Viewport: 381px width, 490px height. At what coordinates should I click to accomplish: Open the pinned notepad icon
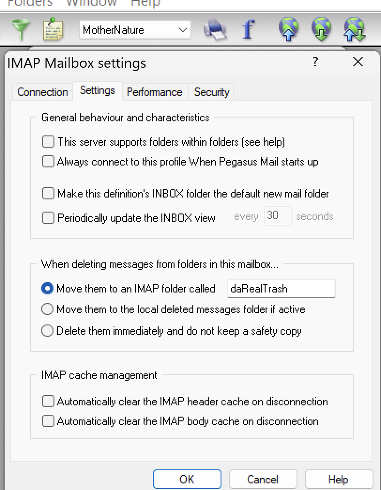click(53, 30)
